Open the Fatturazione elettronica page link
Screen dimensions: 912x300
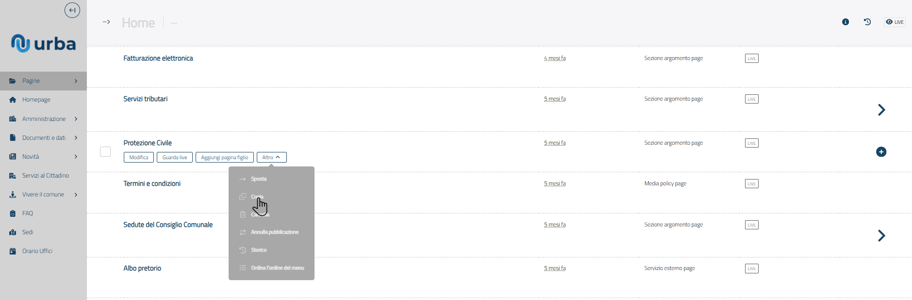[x=158, y=58]
